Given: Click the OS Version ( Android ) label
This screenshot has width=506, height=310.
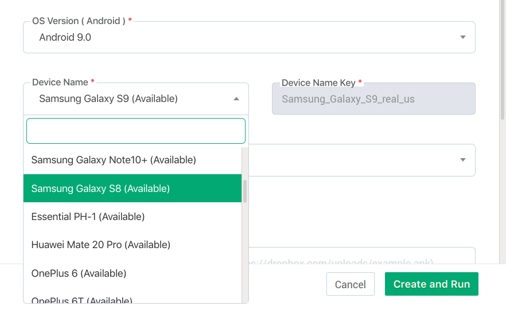Looking at the screenshot, I should [x=79, y=21].
